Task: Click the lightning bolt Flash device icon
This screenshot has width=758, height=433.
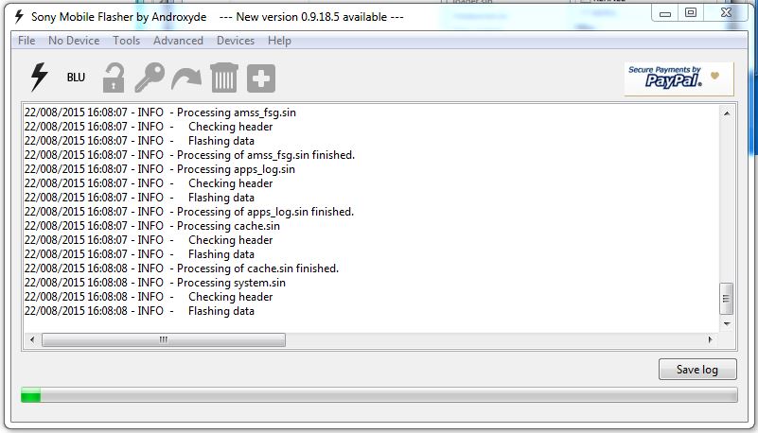Action: tap(39, 78)
